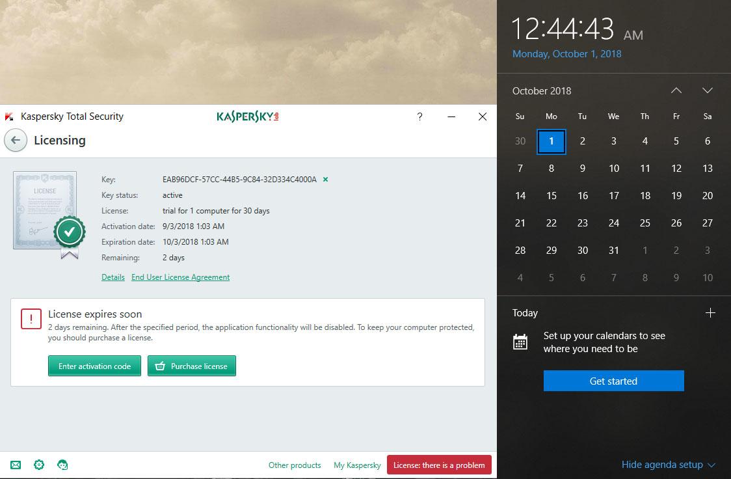Open Kaspersky help question mark

(x=419, y=116)
